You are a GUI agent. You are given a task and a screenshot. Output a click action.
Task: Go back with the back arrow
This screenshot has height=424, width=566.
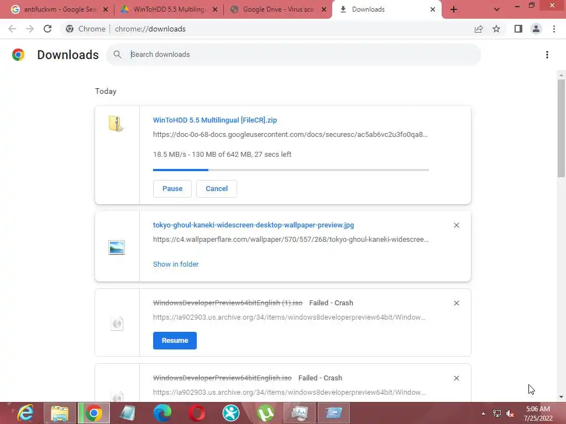[x=12, y=29]
